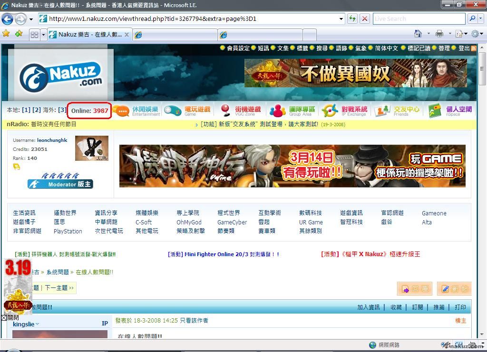Open the 不做異國奴 game banner
Viewport: 487px width, 352px height.
(356, 73)
